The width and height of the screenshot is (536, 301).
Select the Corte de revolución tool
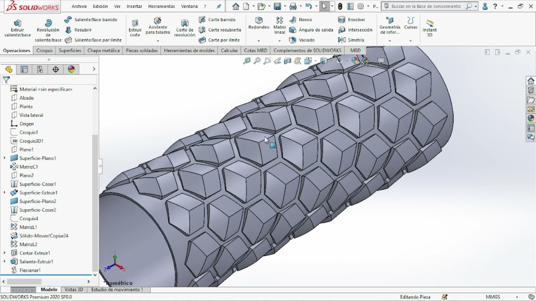point(185,28)
